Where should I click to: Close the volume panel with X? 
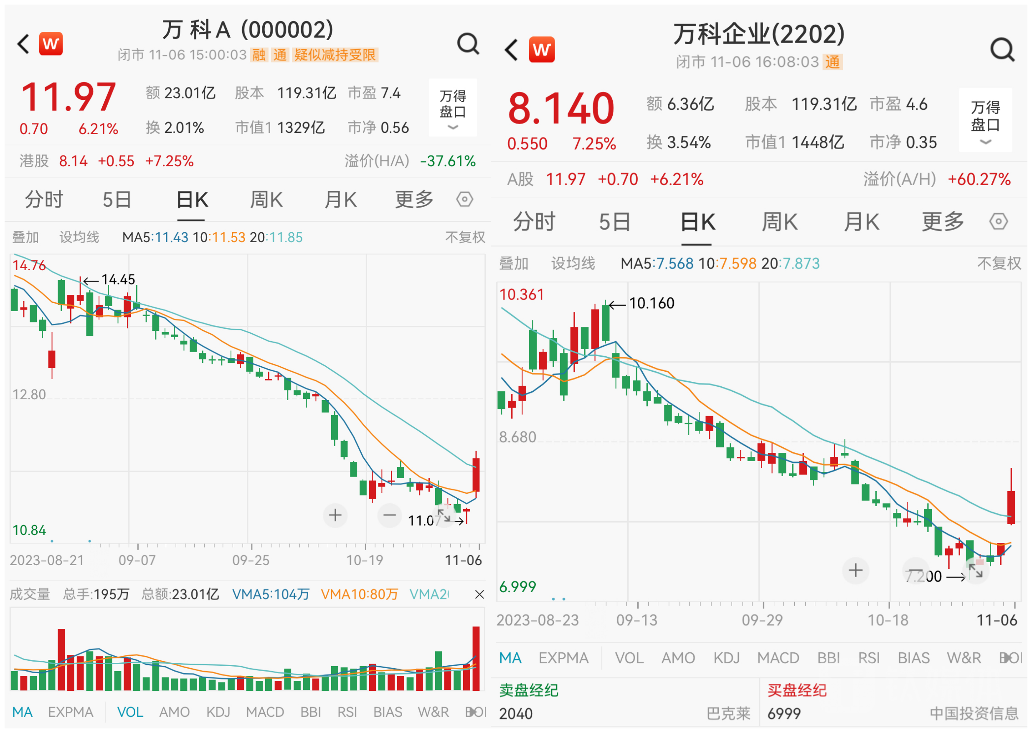pyautogui.click(x=479, y=594)
